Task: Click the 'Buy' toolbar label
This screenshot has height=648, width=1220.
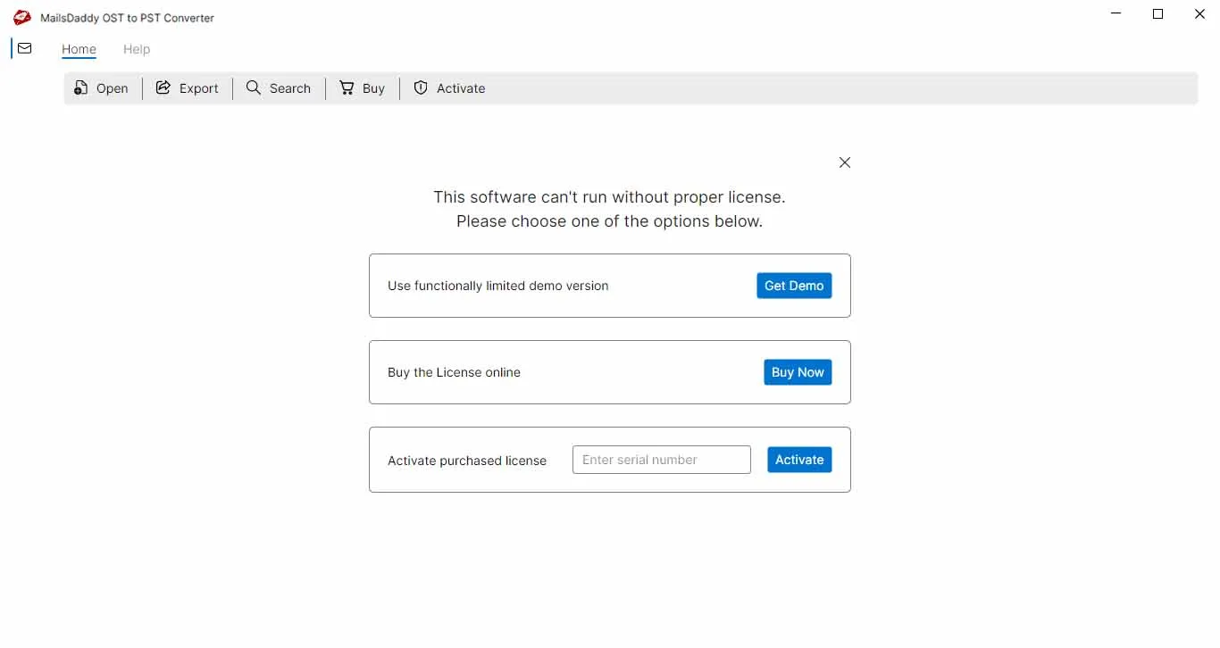Action: [373, 88]
